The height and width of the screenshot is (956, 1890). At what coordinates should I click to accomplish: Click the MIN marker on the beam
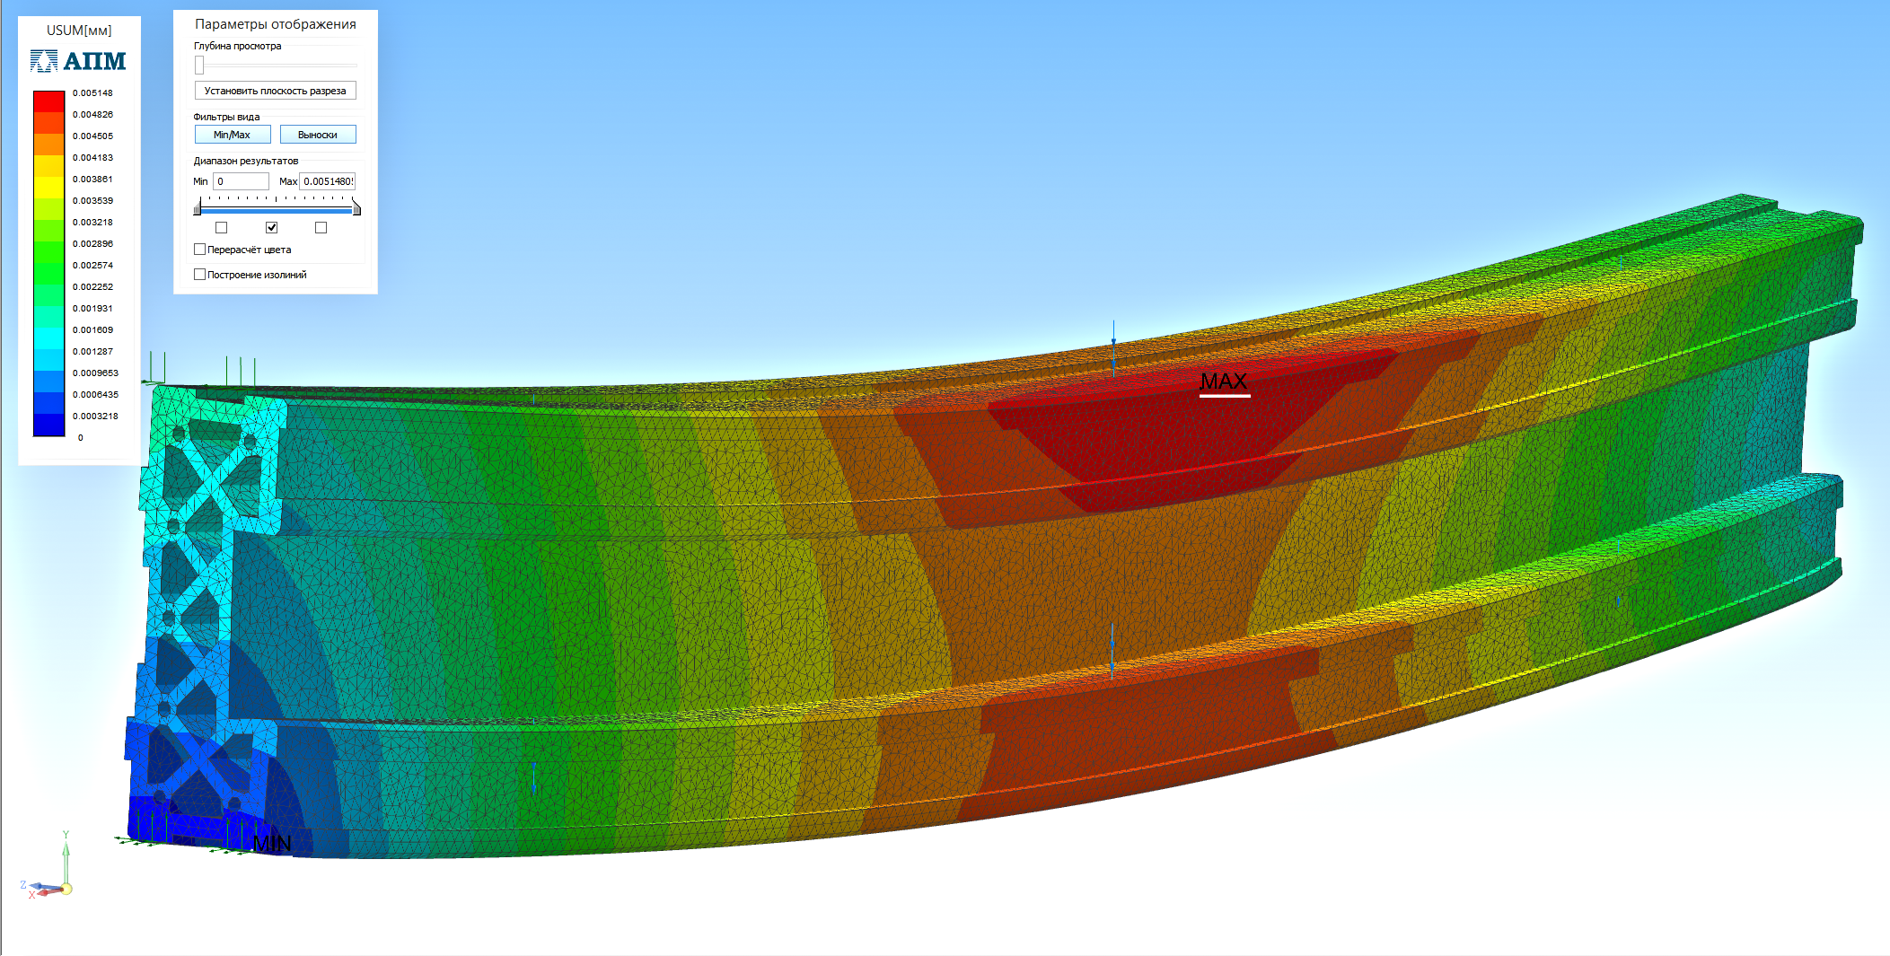pyautogui.click(x=272, y=844)
